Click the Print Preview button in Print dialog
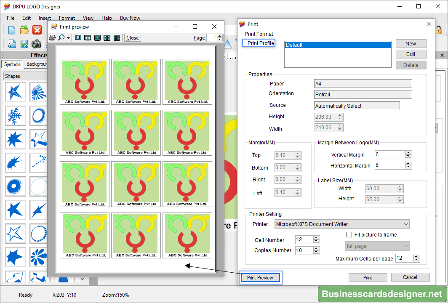448x303 pixels. click(x=260, y=278)
